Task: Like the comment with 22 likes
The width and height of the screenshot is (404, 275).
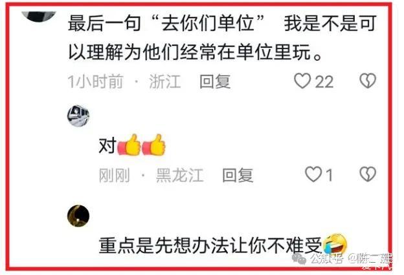Action: click(302, 81)
